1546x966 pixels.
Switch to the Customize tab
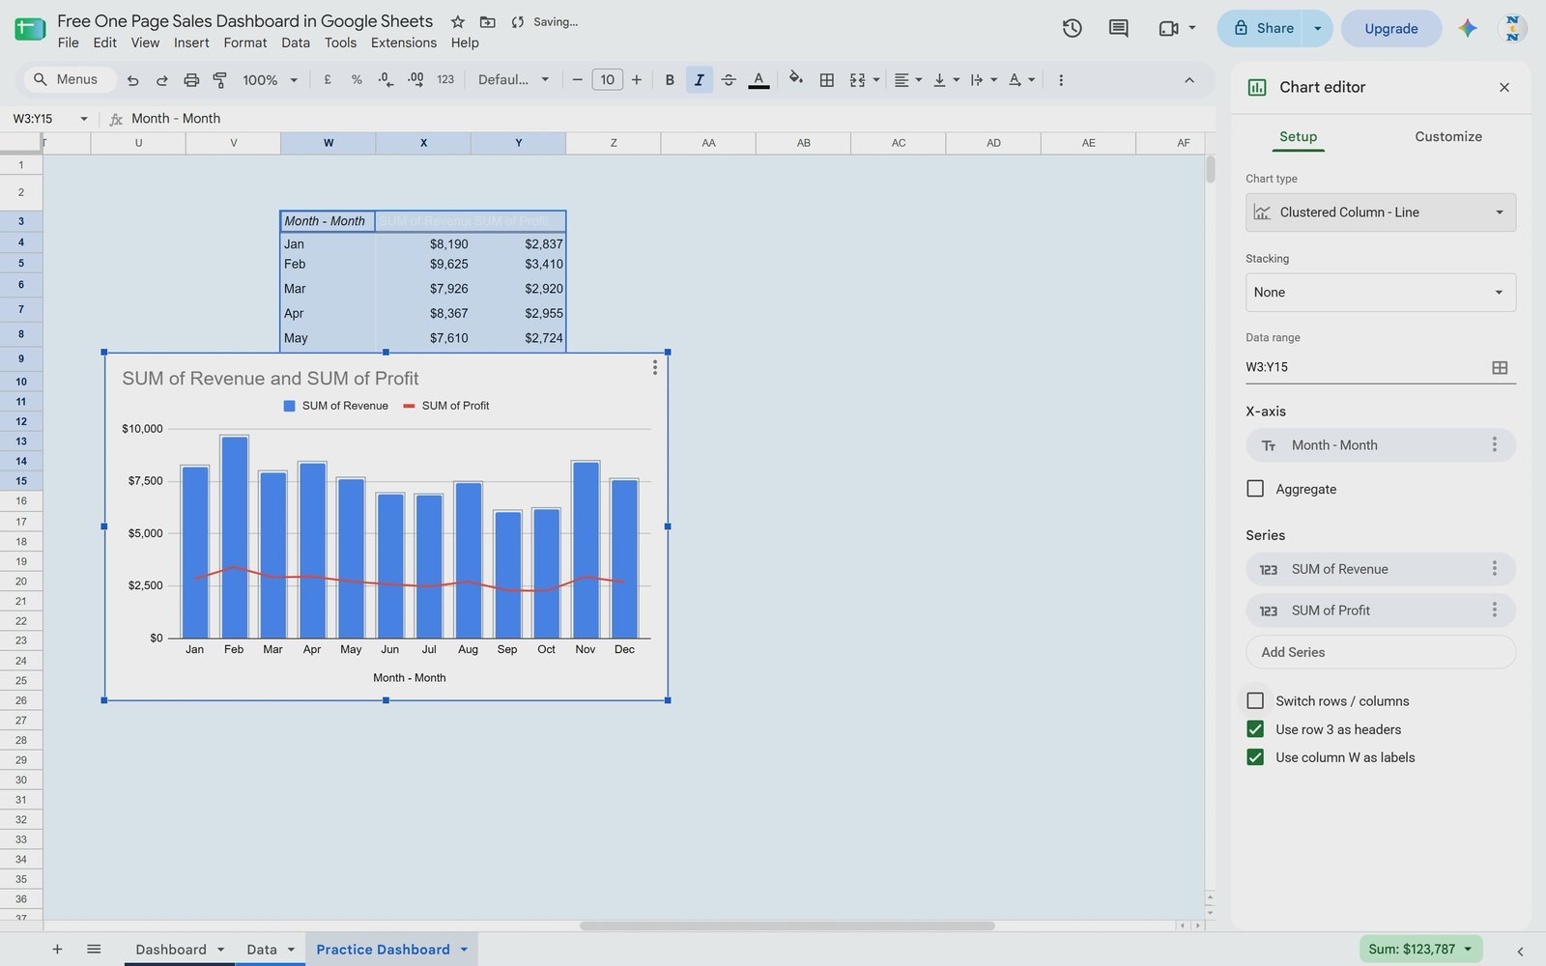coord(1447,136)
